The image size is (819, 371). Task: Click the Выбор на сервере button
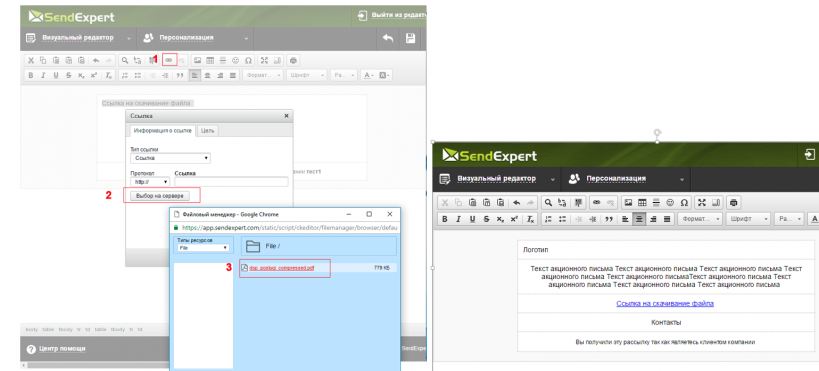(160, 196)
